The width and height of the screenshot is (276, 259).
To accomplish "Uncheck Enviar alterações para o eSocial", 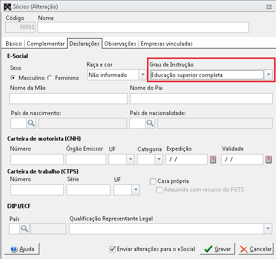I will (112, 249).
